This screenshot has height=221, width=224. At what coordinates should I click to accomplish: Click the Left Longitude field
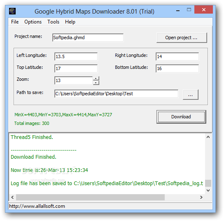76,56
